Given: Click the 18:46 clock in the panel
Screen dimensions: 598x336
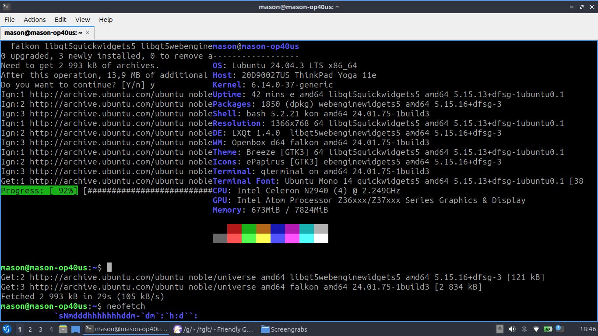Looking at the screenshot, I should 587,329.
